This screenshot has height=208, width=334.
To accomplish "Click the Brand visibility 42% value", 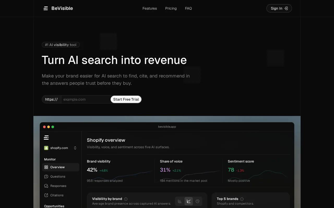I will [92, 170].
